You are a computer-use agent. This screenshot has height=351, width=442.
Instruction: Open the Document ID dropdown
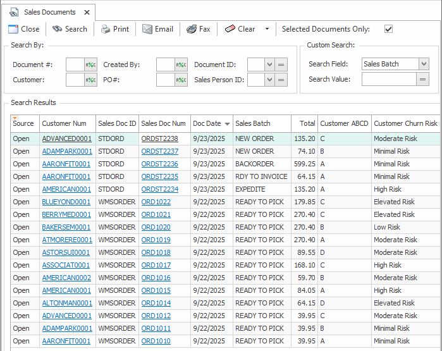point(269,65)
